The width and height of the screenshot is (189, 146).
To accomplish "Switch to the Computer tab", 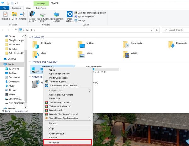I will click(16, 8).
